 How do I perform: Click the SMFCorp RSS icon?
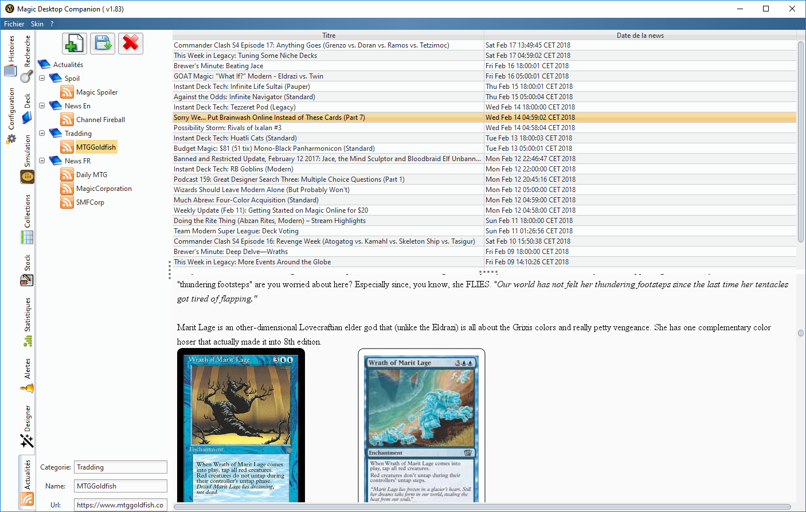(x=67, y=202)
